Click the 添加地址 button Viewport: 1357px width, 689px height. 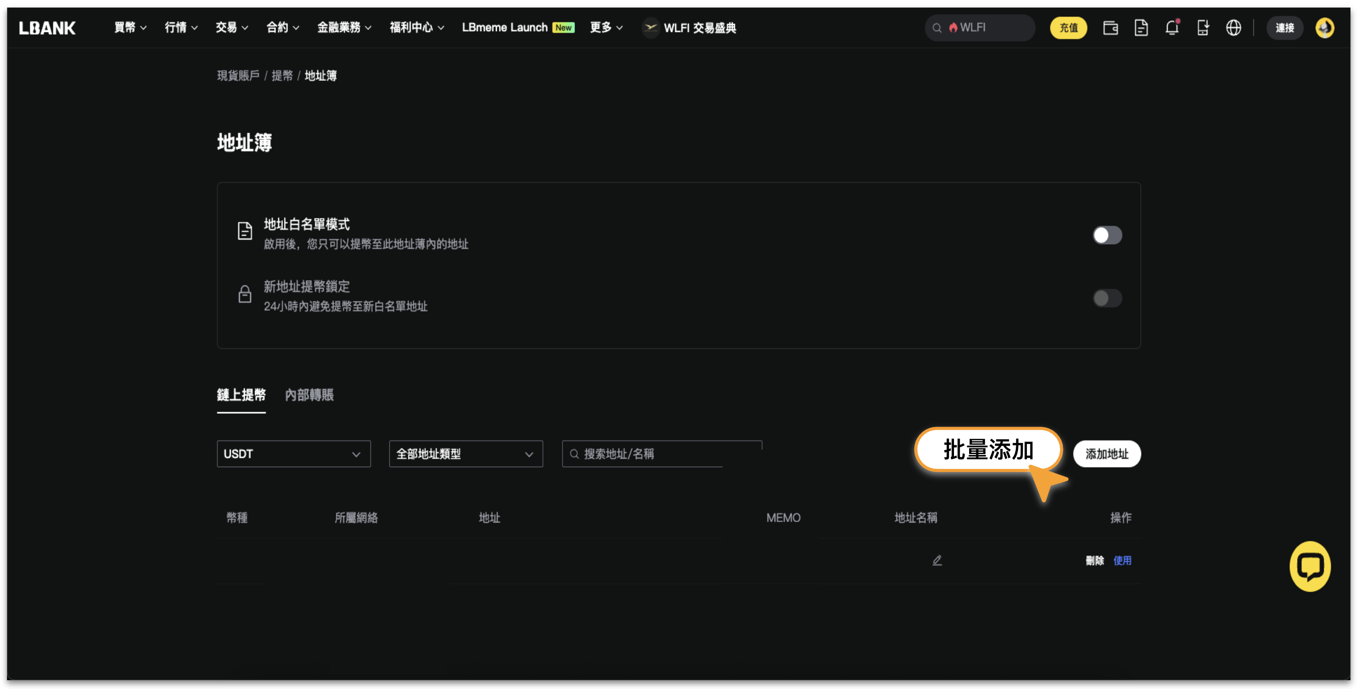[1107, 454]
